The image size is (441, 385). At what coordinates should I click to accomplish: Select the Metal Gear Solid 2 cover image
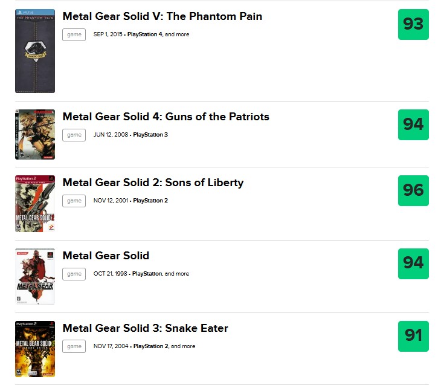tap(35, 204)
